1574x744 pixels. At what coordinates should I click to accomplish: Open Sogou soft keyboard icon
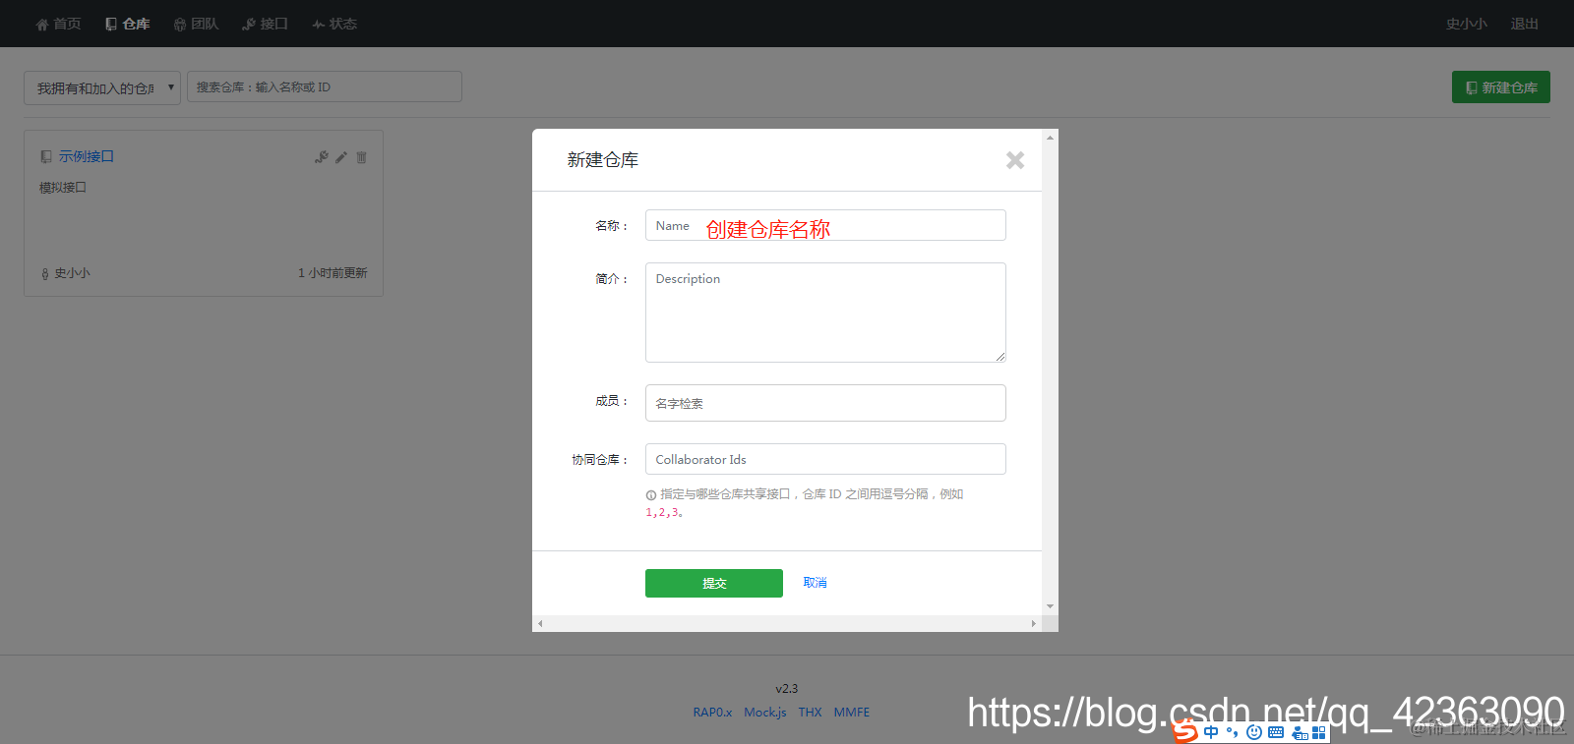click(x=1276, y=732)
